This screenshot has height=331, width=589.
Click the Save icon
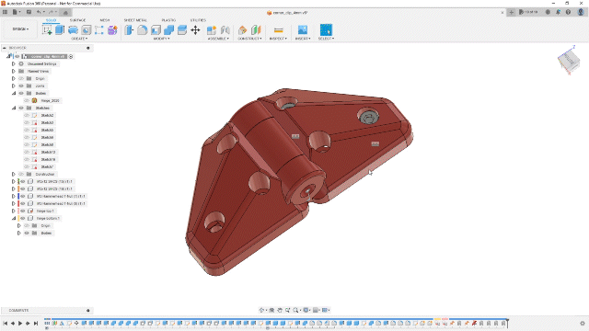click(29, 12)
